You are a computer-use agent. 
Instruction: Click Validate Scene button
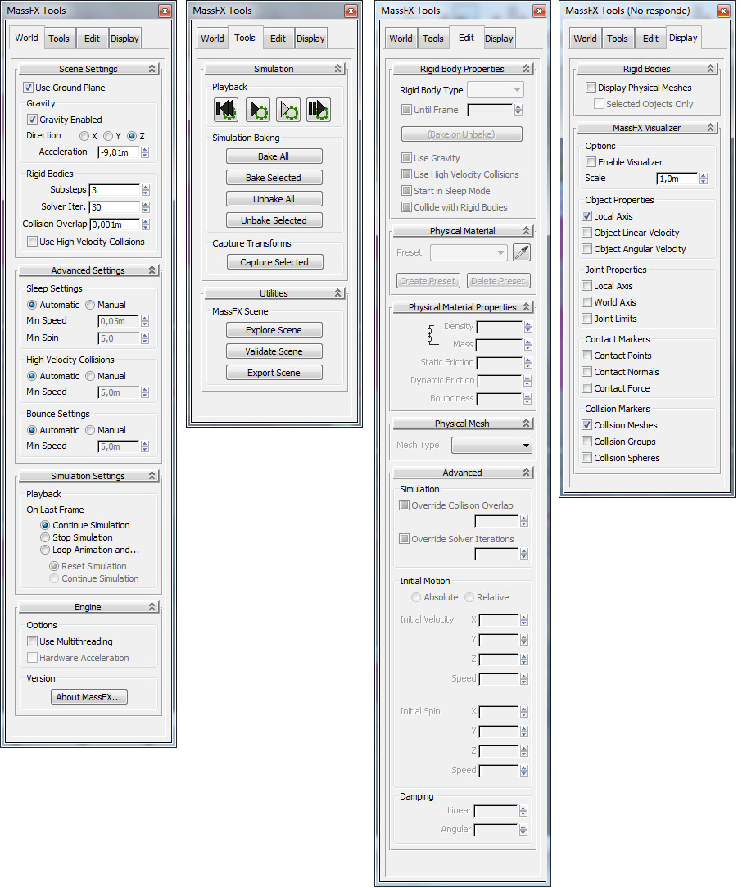tap(274, 351)
